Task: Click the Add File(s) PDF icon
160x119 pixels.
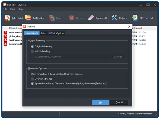Action: coord(7,18)
